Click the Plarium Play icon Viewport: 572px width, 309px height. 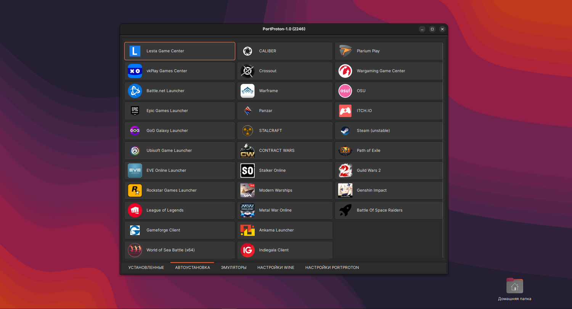point(345,51)
